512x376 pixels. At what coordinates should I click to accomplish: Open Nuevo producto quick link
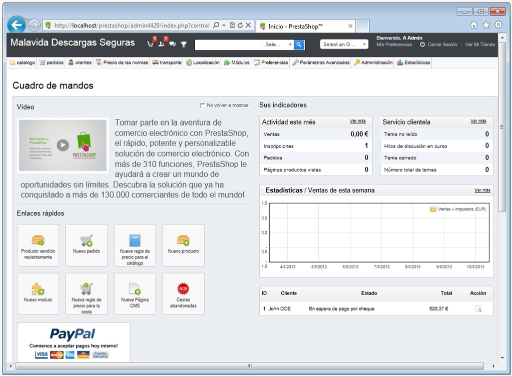(183, 245)
